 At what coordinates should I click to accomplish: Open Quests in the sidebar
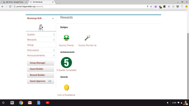pos(41,34)
